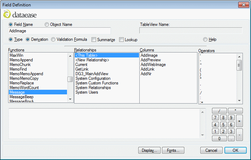Select the Field Name radio button
Screen dimensions: 251x160
[11, 24]
